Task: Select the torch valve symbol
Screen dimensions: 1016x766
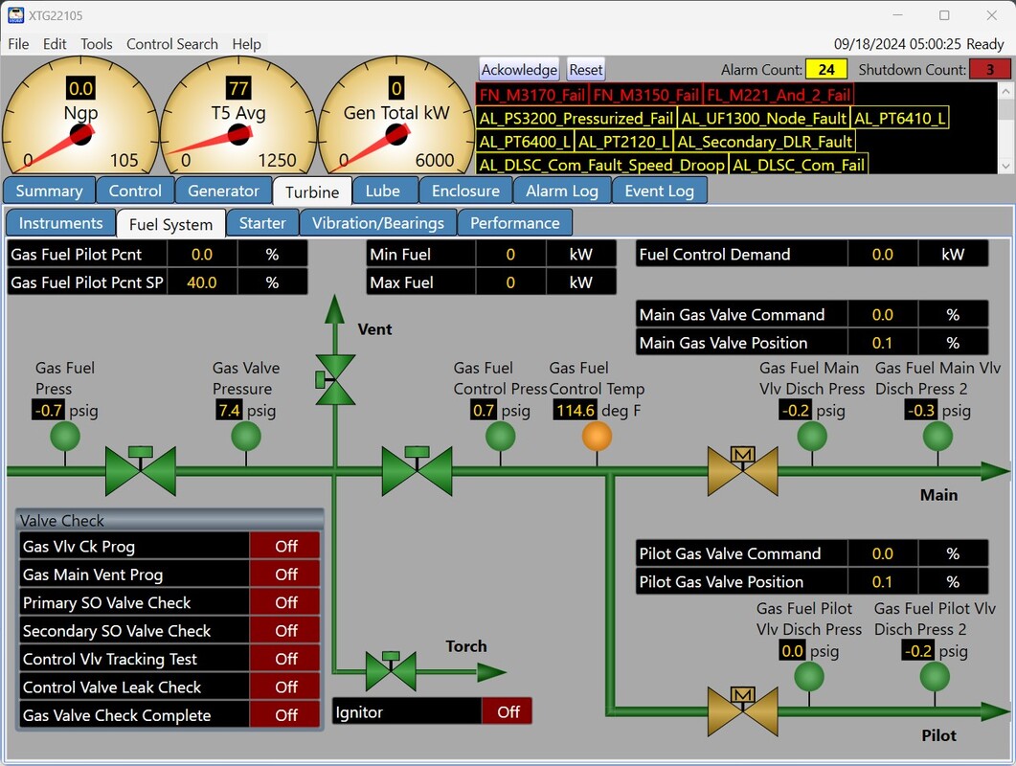Action: pos(391,671)
